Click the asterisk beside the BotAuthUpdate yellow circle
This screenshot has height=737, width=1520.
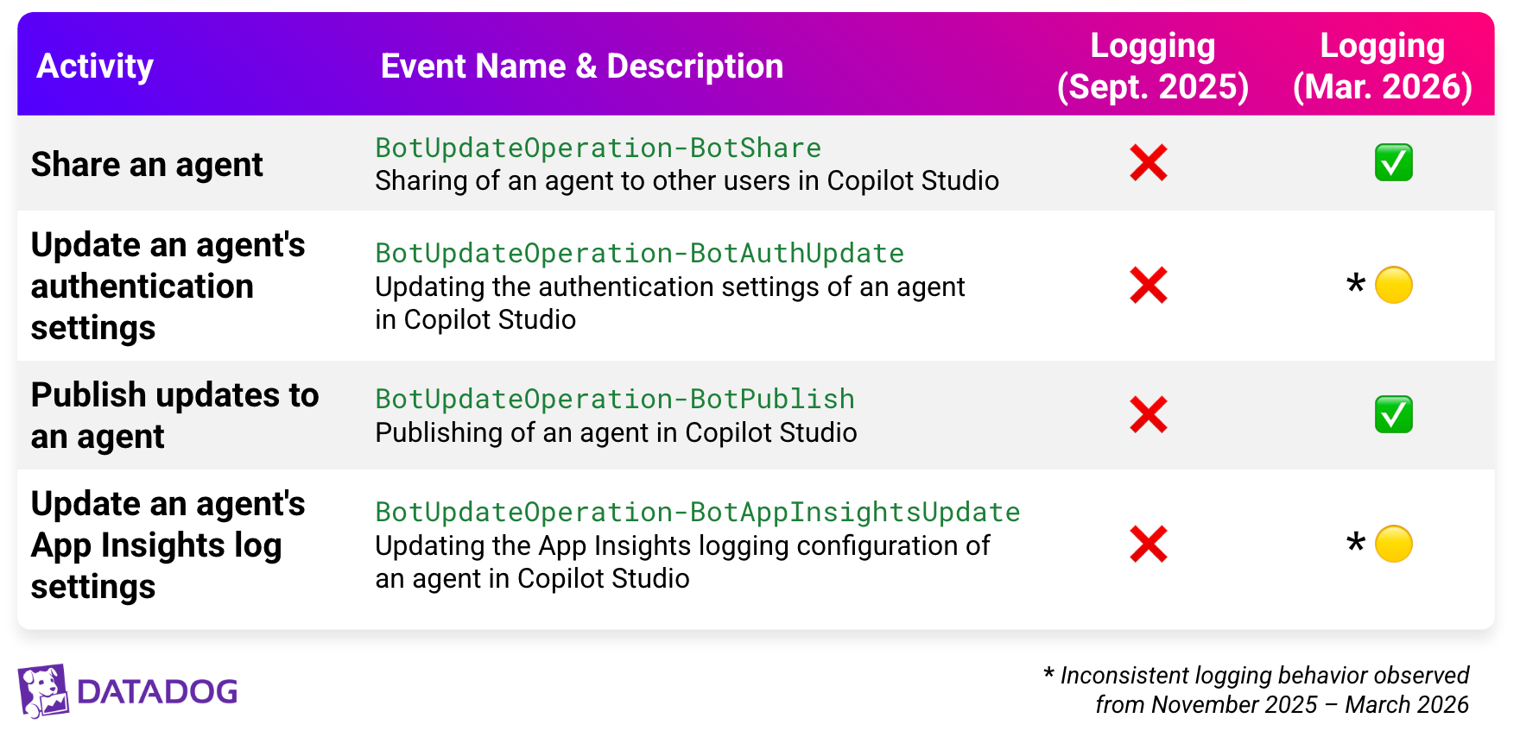click(x=1356, y=285)
